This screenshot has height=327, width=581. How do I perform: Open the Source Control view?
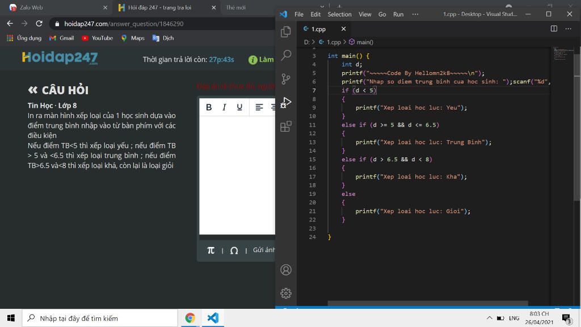pyautogui.click(x=286, y=78)
